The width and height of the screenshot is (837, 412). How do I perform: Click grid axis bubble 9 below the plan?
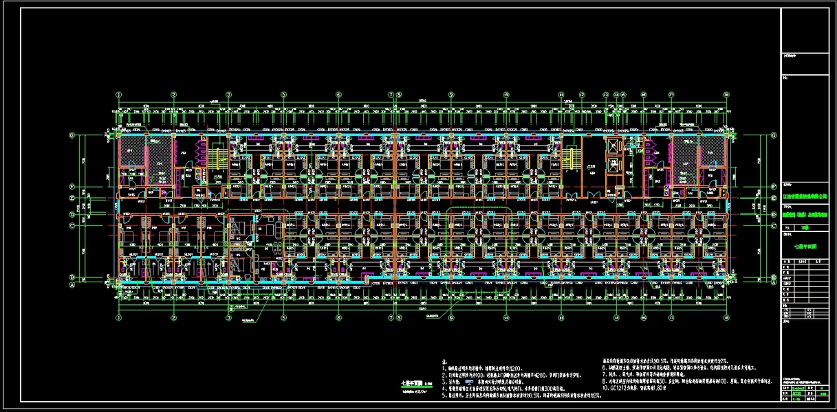450,318
